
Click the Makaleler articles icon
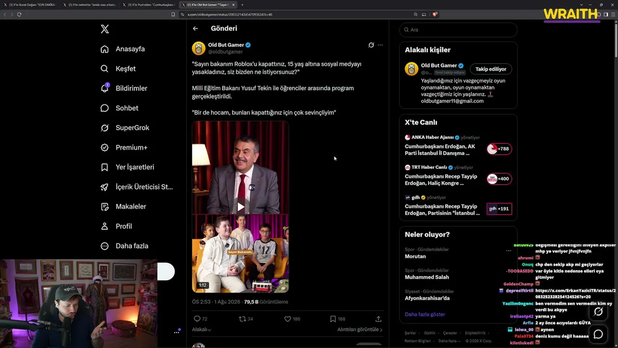pos(104,206)
